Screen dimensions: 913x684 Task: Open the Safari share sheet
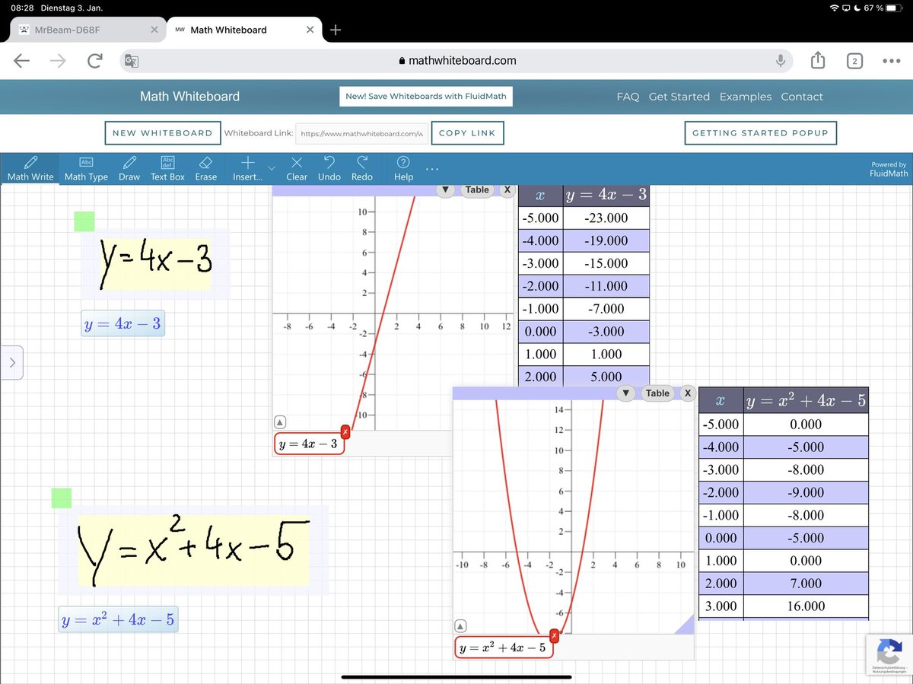[x=818, y=60]
